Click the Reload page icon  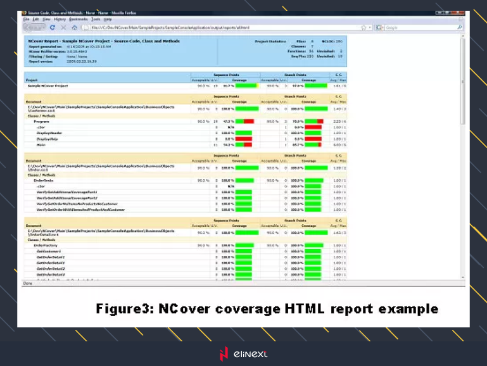pyautogui.click(x=52, y=28)
